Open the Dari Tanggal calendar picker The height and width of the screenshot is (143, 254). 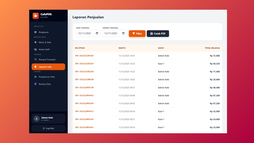97,34
